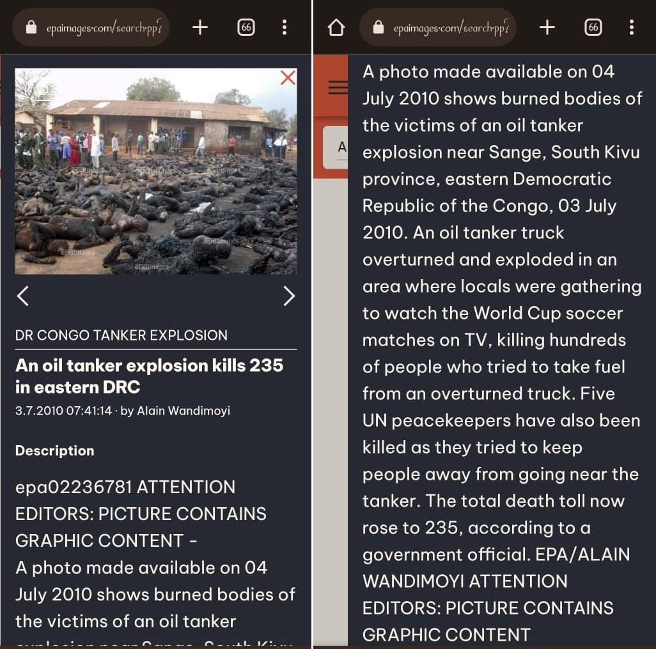Open the 66-tab switcher in the left browser

[x=246, y=27]
